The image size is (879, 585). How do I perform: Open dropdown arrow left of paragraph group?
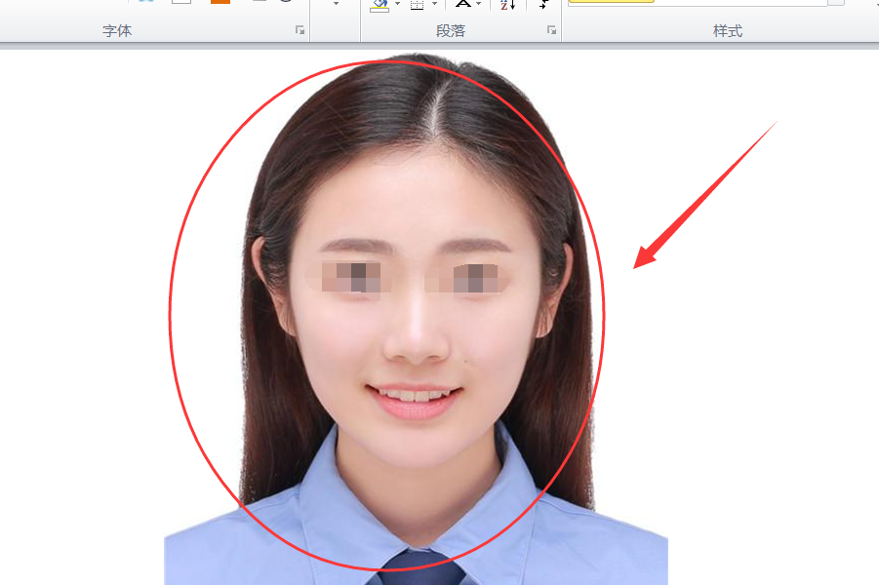point(336,4)
